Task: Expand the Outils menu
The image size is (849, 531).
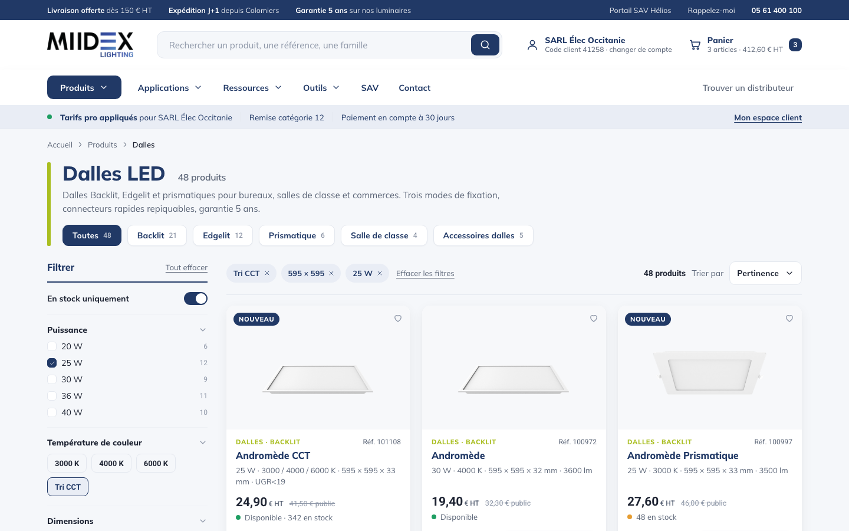Action: pos(321,88)
